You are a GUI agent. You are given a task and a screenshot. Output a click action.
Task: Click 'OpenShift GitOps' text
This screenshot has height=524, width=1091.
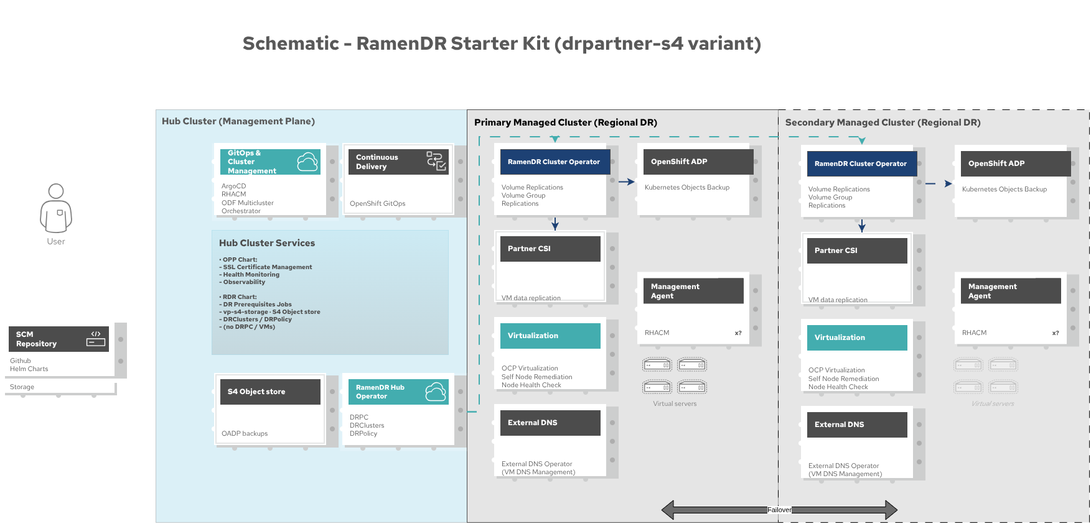pos(377,203)
